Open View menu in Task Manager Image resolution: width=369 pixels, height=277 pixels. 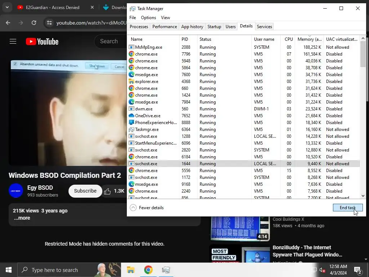165,18
